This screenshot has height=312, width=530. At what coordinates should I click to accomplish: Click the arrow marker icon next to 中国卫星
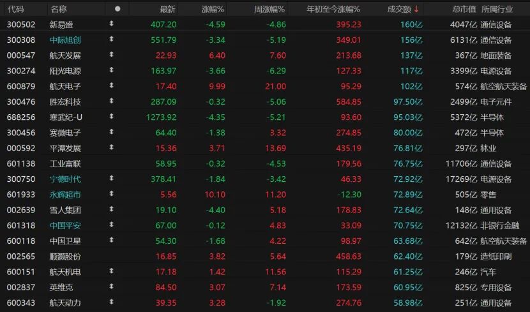tap(112, 241)
